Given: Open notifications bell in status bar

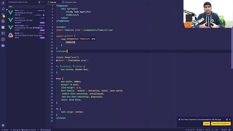Looking at the screenshot, I should click(x=230, y=130).
